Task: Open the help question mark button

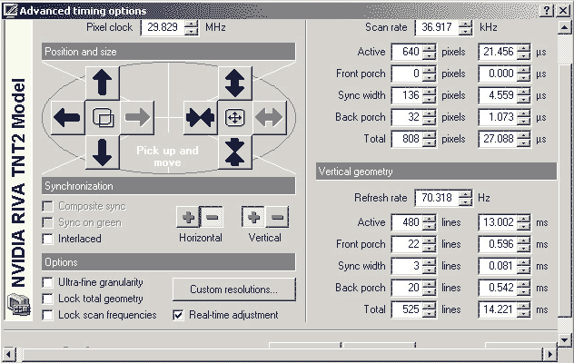Action: click(x=547, y=10)
